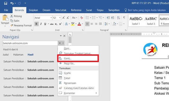The image size is (169, 101).
Task: Click Salin copy command
Action: [15, 21]
